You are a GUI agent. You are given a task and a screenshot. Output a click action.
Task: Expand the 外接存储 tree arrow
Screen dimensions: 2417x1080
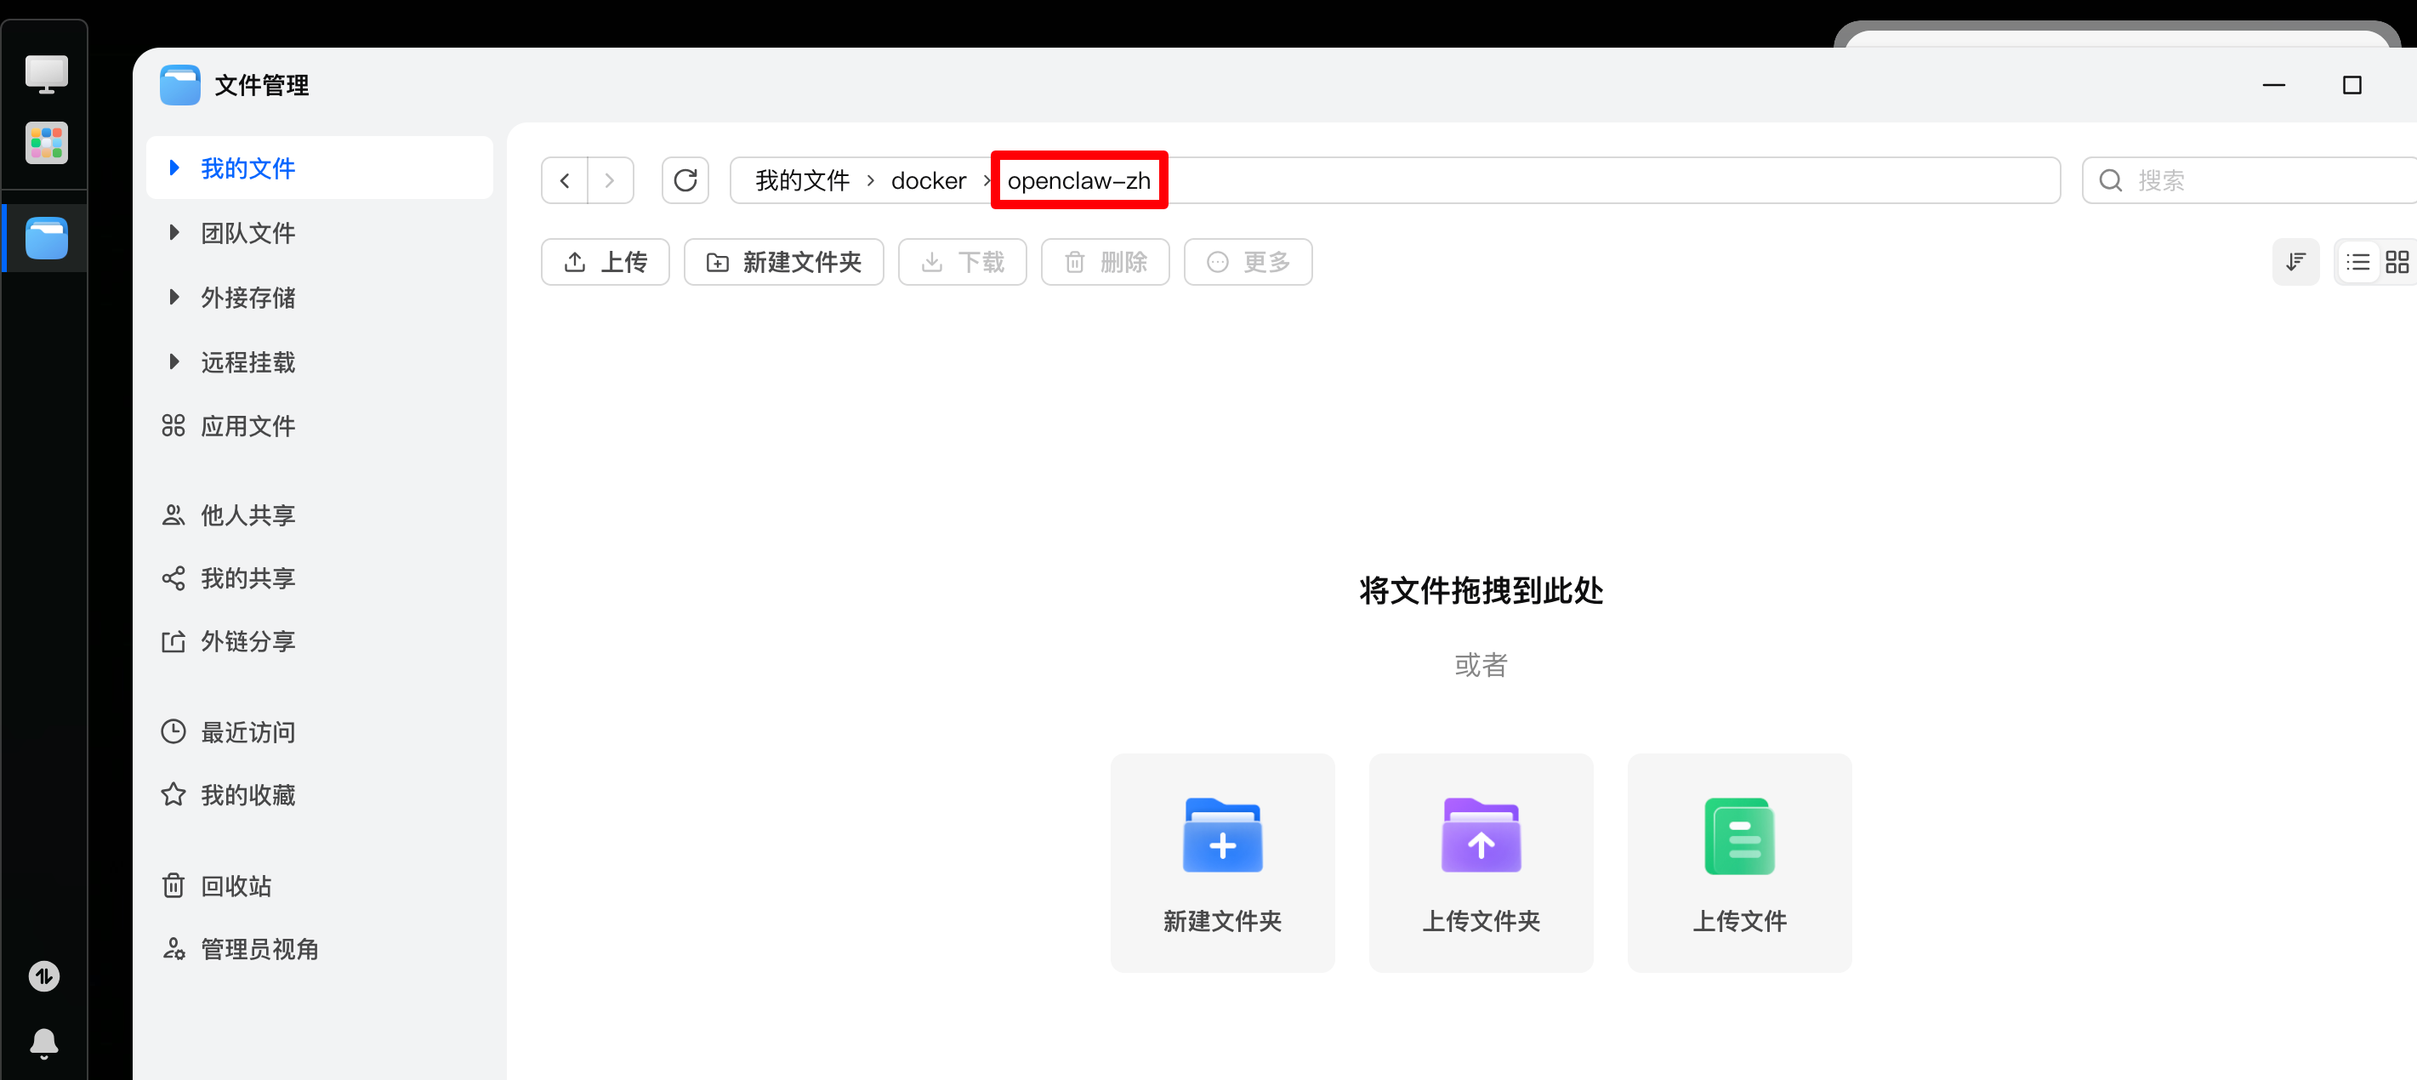(x=173, y=298)
